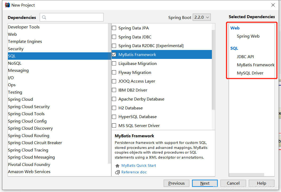Viewport: 281px width, 192px height.
Task: Open Spring Cloud Routing category
Action: (x=58, y=135)
